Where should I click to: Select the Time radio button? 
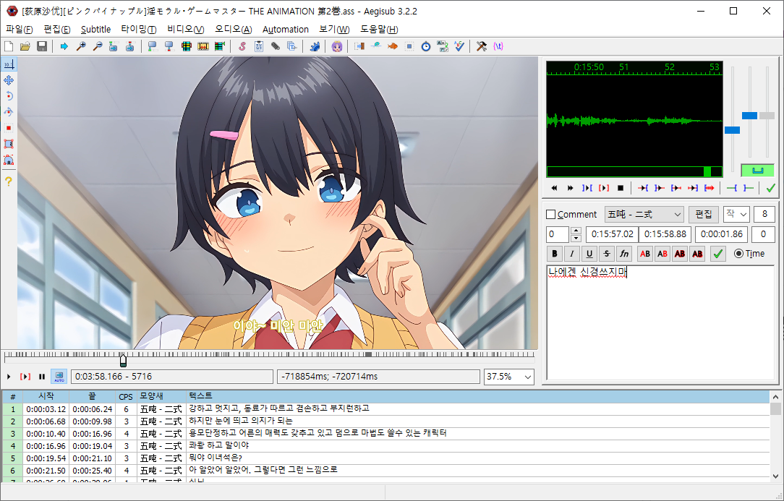[x=738, y=254]
